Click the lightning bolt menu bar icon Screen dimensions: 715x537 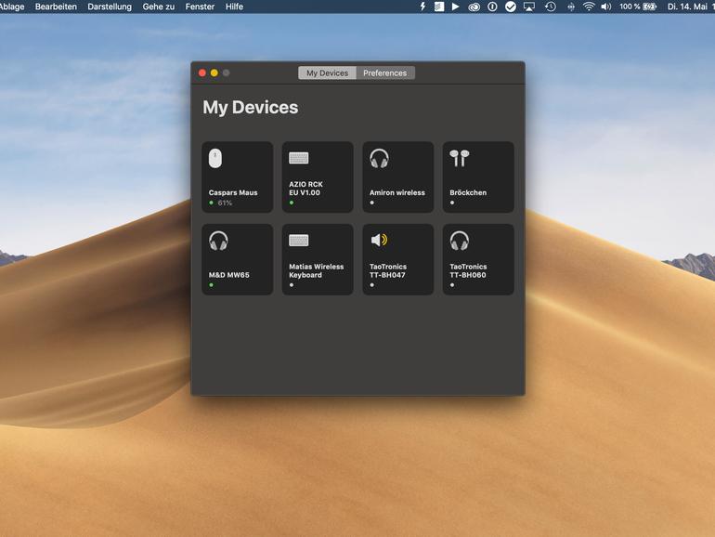coord(422,7)
